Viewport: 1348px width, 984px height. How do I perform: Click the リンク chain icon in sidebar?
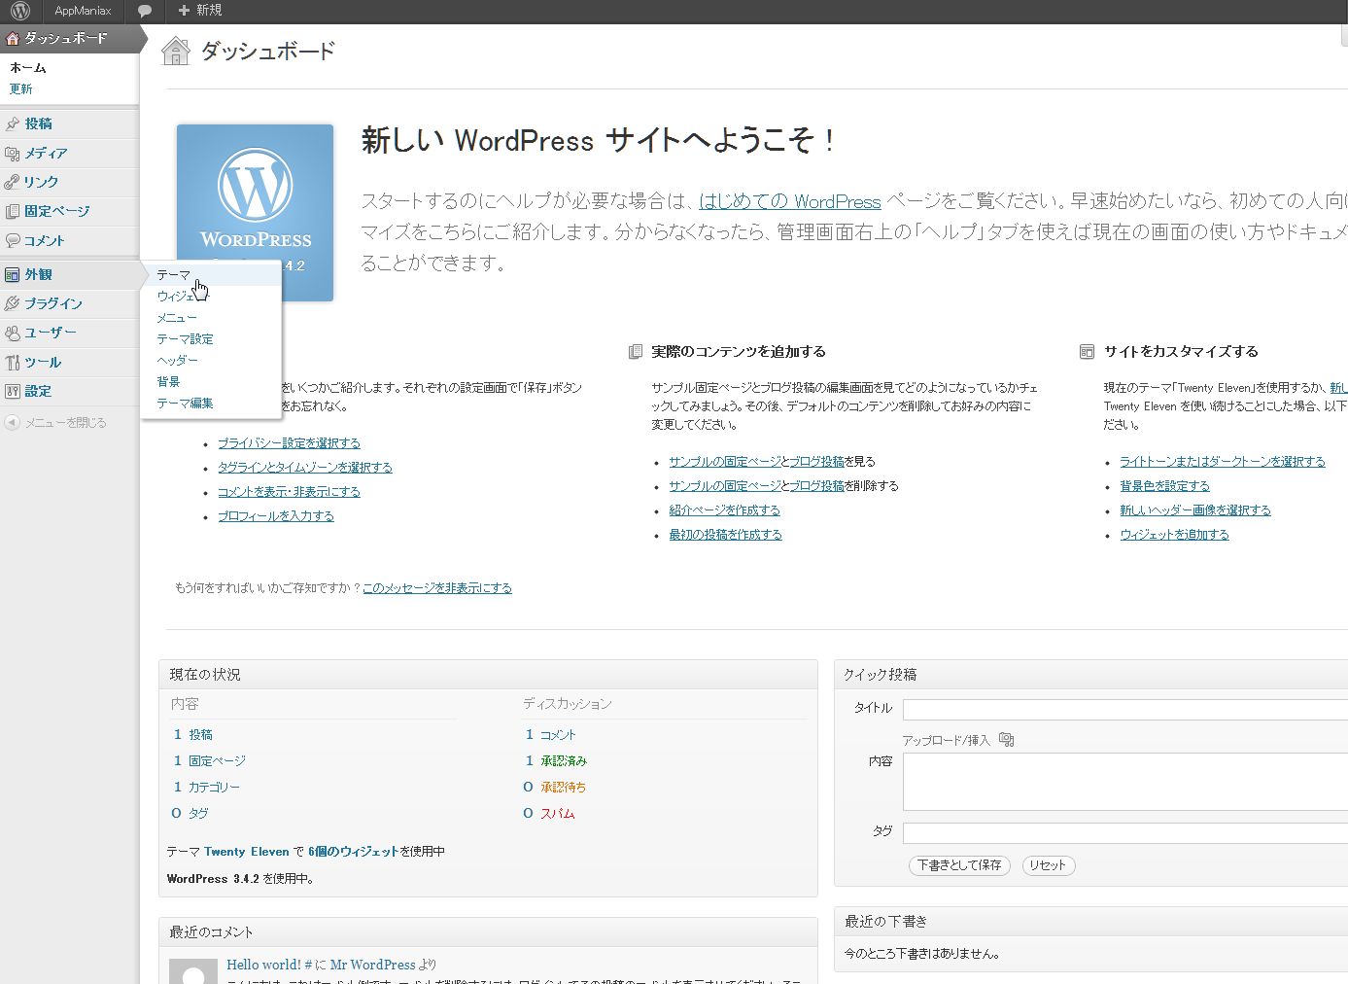click(x=13, y=182)
